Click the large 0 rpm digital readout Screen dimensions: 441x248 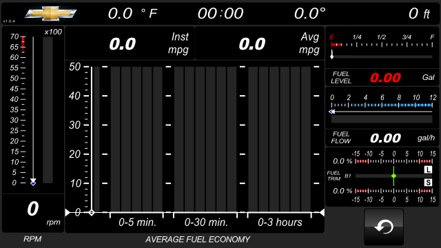(x=32, y=209)
